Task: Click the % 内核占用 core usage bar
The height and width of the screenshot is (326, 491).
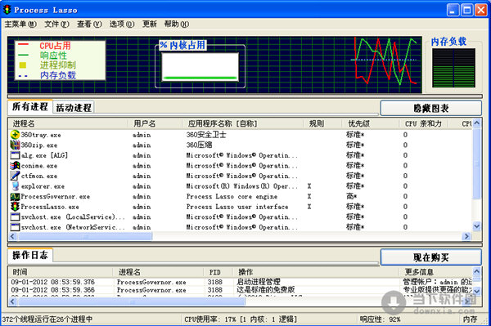Action: coord(200,67)
